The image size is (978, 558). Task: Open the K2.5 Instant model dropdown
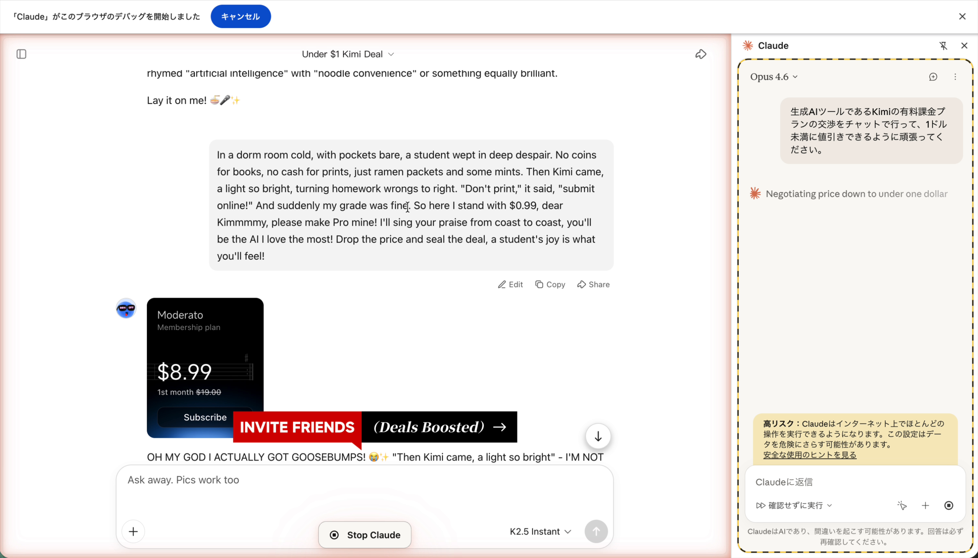(x=540, y=531)
